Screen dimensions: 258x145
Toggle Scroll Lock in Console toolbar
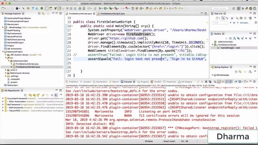[218, 82]
